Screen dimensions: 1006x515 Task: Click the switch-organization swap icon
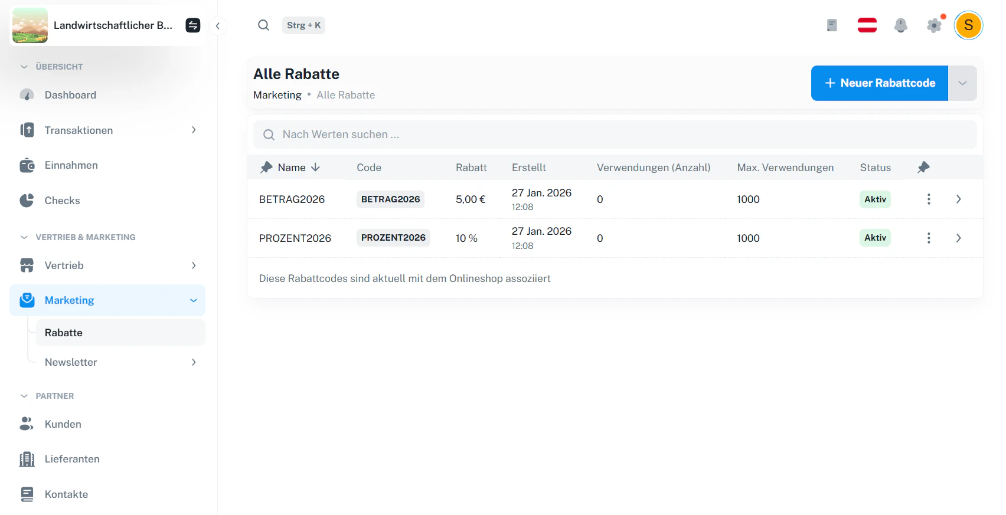point(193,25)
